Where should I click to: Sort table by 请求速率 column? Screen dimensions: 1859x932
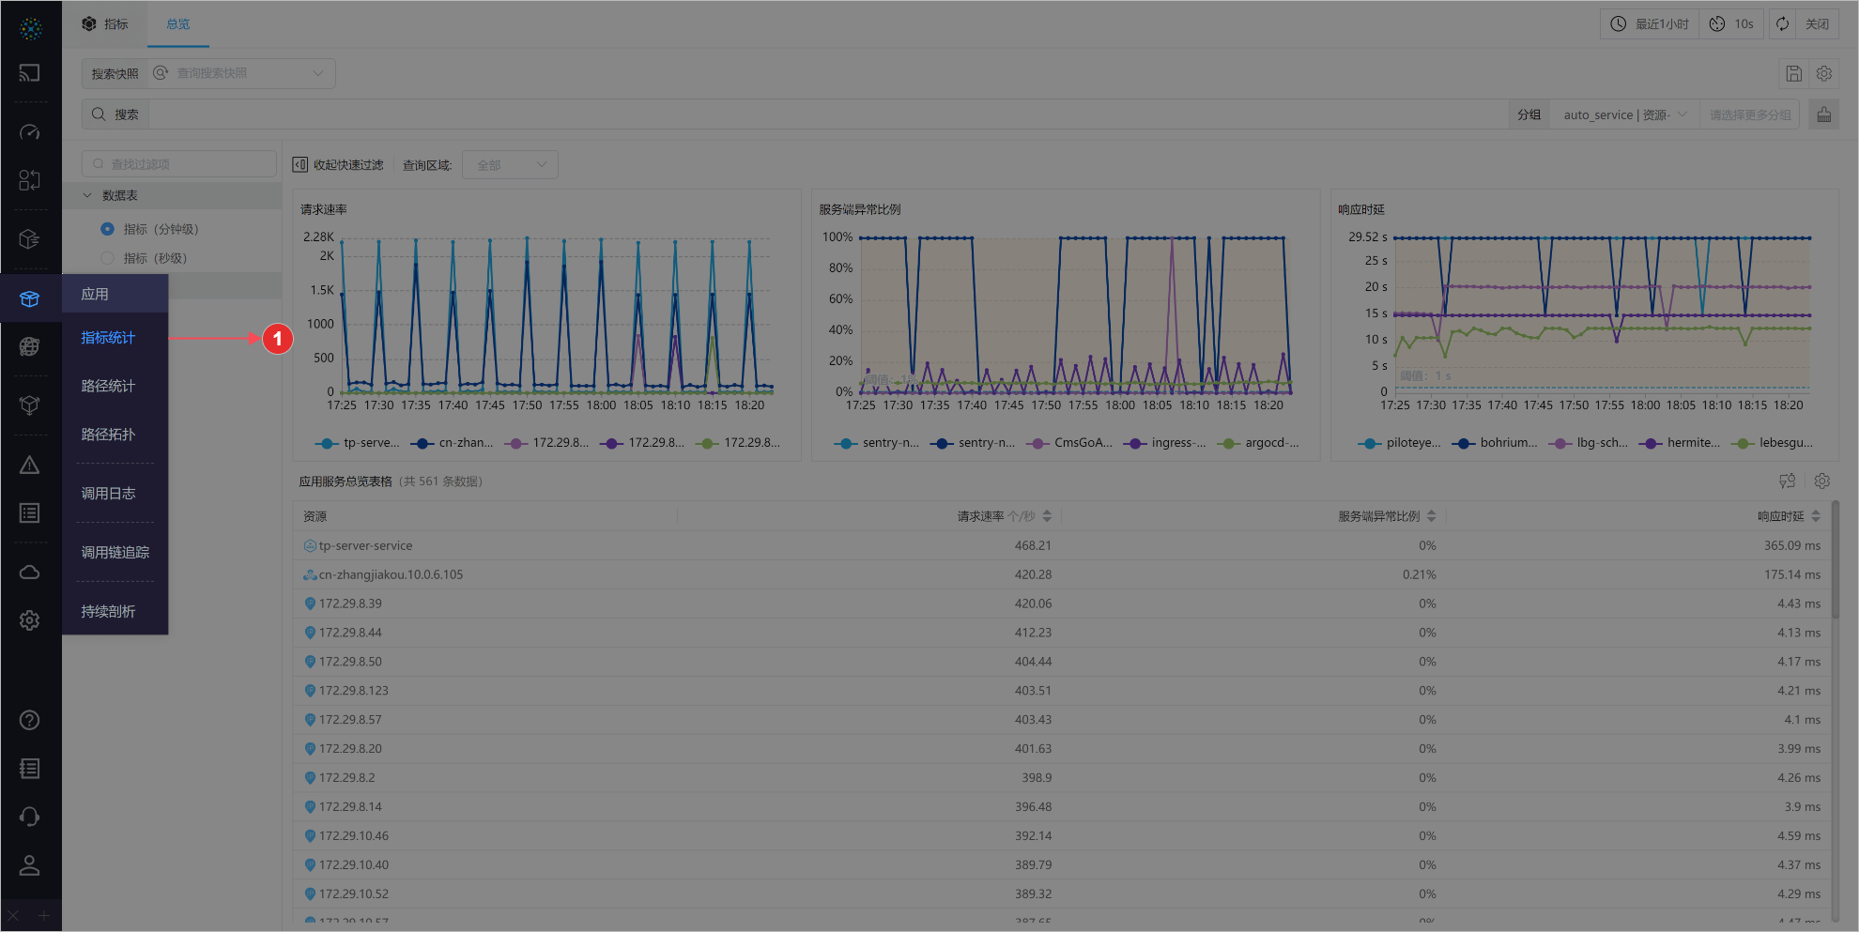(x=1046, y=516)
